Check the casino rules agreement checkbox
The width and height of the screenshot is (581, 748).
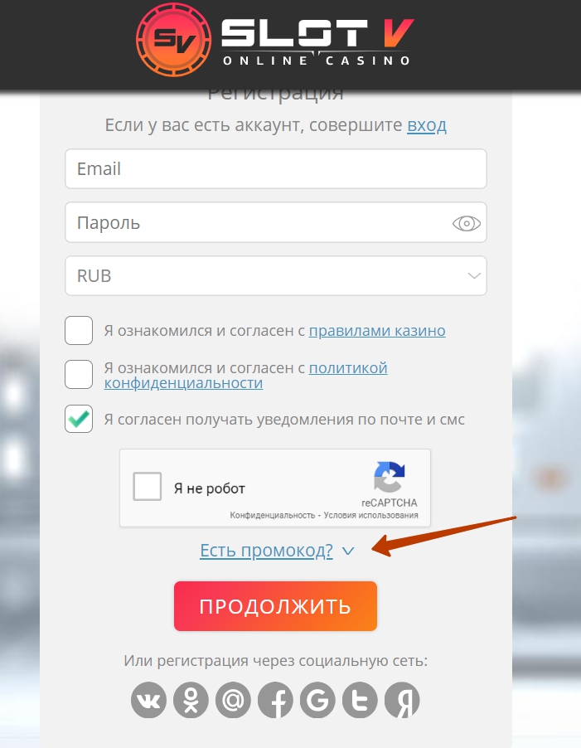point(79,330)
